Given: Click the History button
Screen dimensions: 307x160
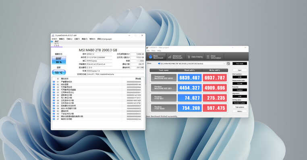Looking at the screenshot, I should click(240, 111).
